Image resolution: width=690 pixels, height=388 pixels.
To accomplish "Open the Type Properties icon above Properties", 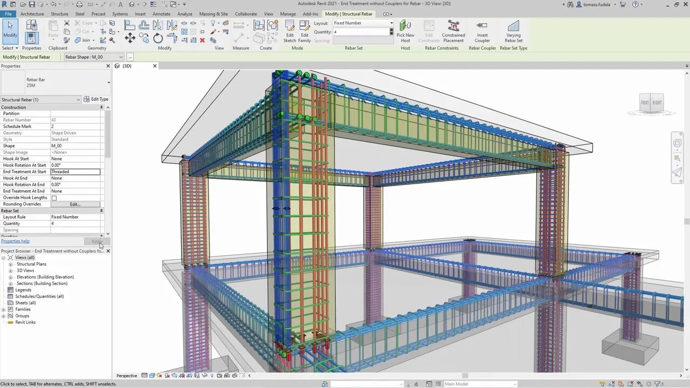I will (x=32, y=25).
